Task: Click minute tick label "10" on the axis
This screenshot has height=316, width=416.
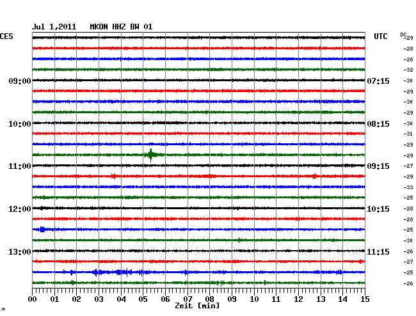Action: 254,299
